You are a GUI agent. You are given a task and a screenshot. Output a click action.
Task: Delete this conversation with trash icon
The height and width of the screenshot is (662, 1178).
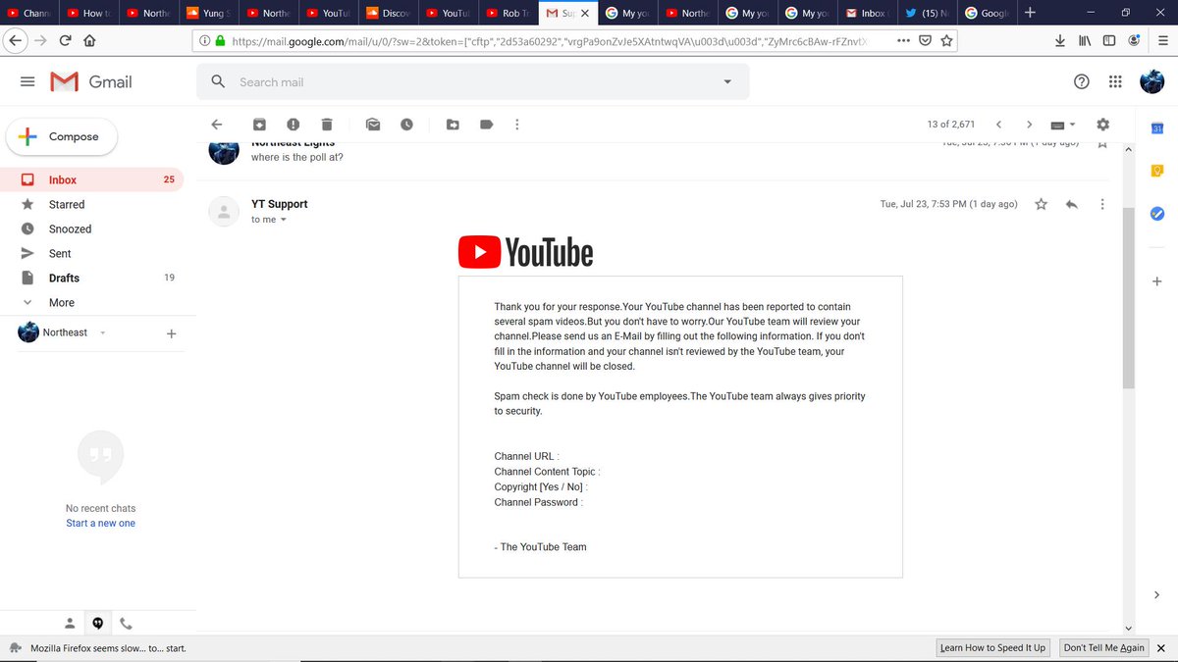[x=327, y=125]
